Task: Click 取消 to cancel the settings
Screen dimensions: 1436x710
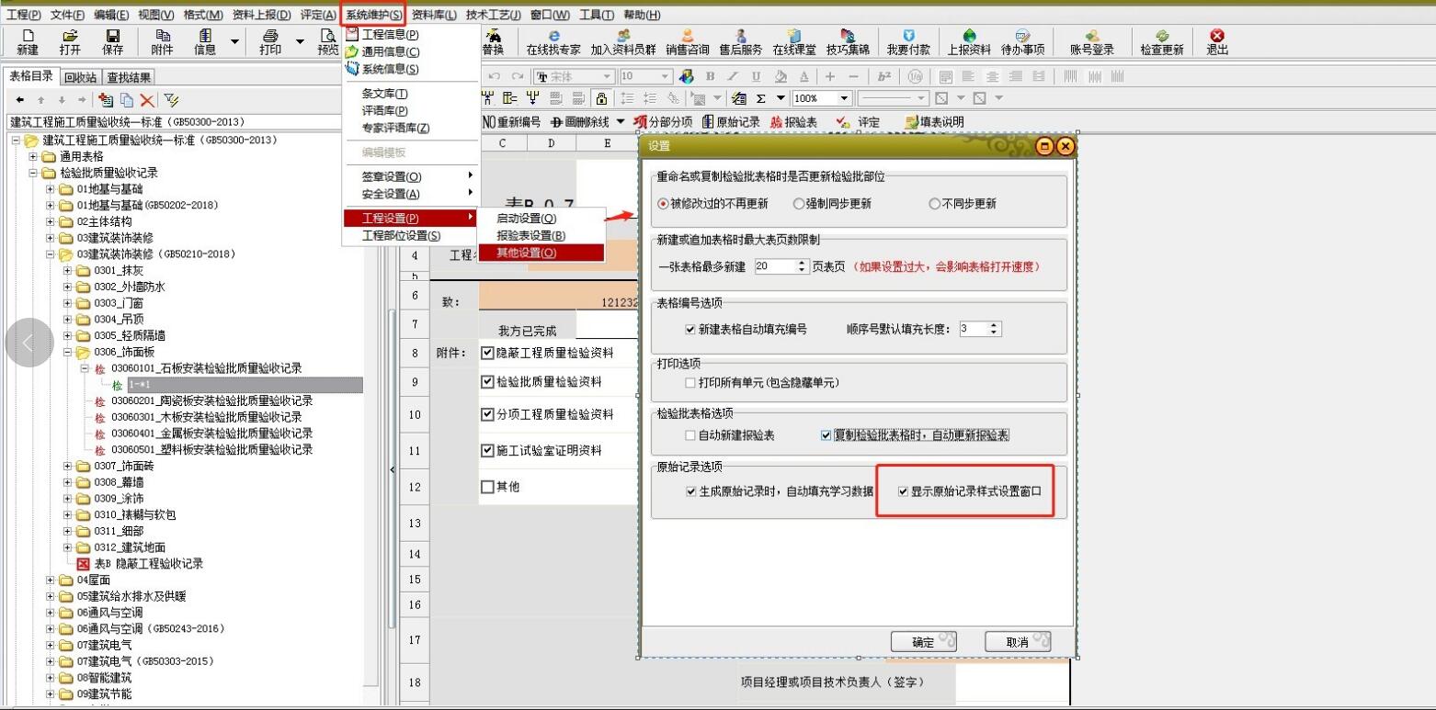Action: click(1017, 642)
